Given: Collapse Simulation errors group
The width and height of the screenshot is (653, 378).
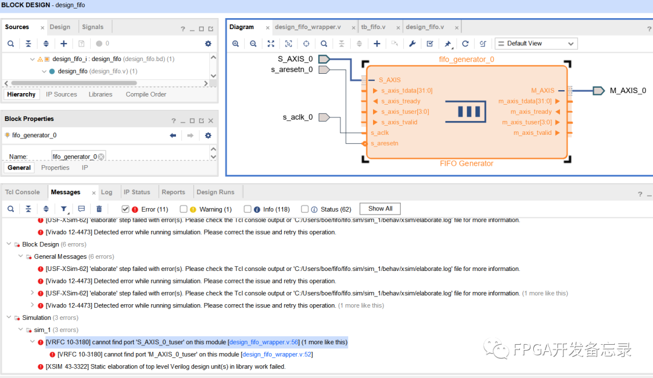Looking at the screenshot, I should pos(8,318).
